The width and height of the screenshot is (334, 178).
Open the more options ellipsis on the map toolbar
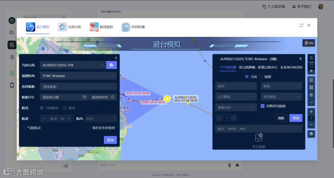tap(311, 102)
